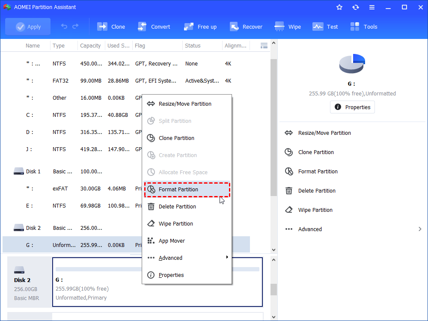Open the hamburger menu in title bar
428x321 pixels.
click(x=372, y=7)
